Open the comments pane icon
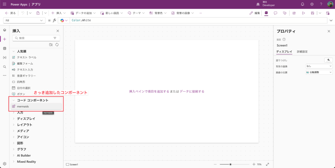Image resolution: width=335 pixels, height=168 pixels. tap(275, 13)
